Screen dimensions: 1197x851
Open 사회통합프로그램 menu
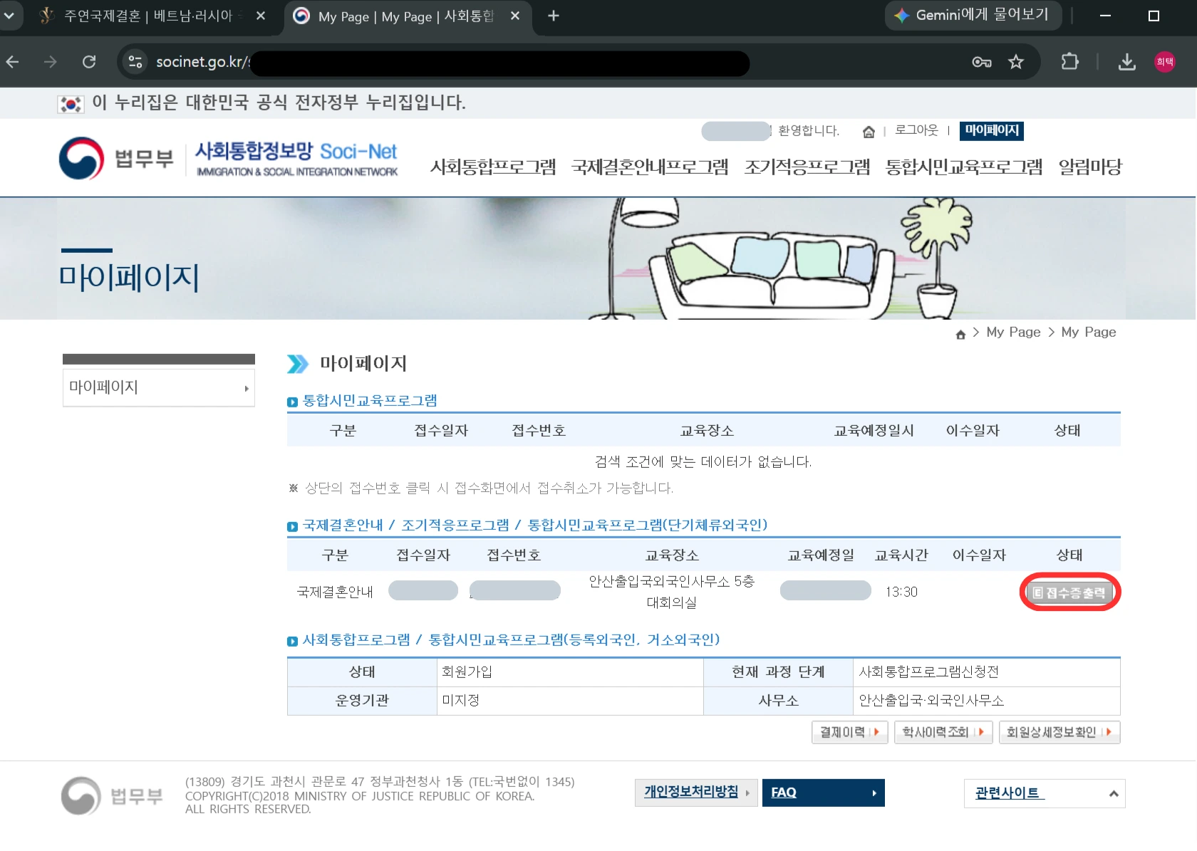pyautogui.click(x=493, y=167)
